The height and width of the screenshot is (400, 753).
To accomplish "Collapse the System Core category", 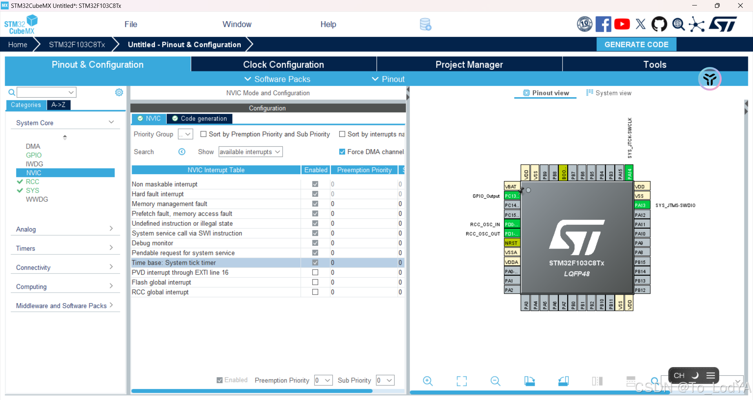I will point(65,123).
